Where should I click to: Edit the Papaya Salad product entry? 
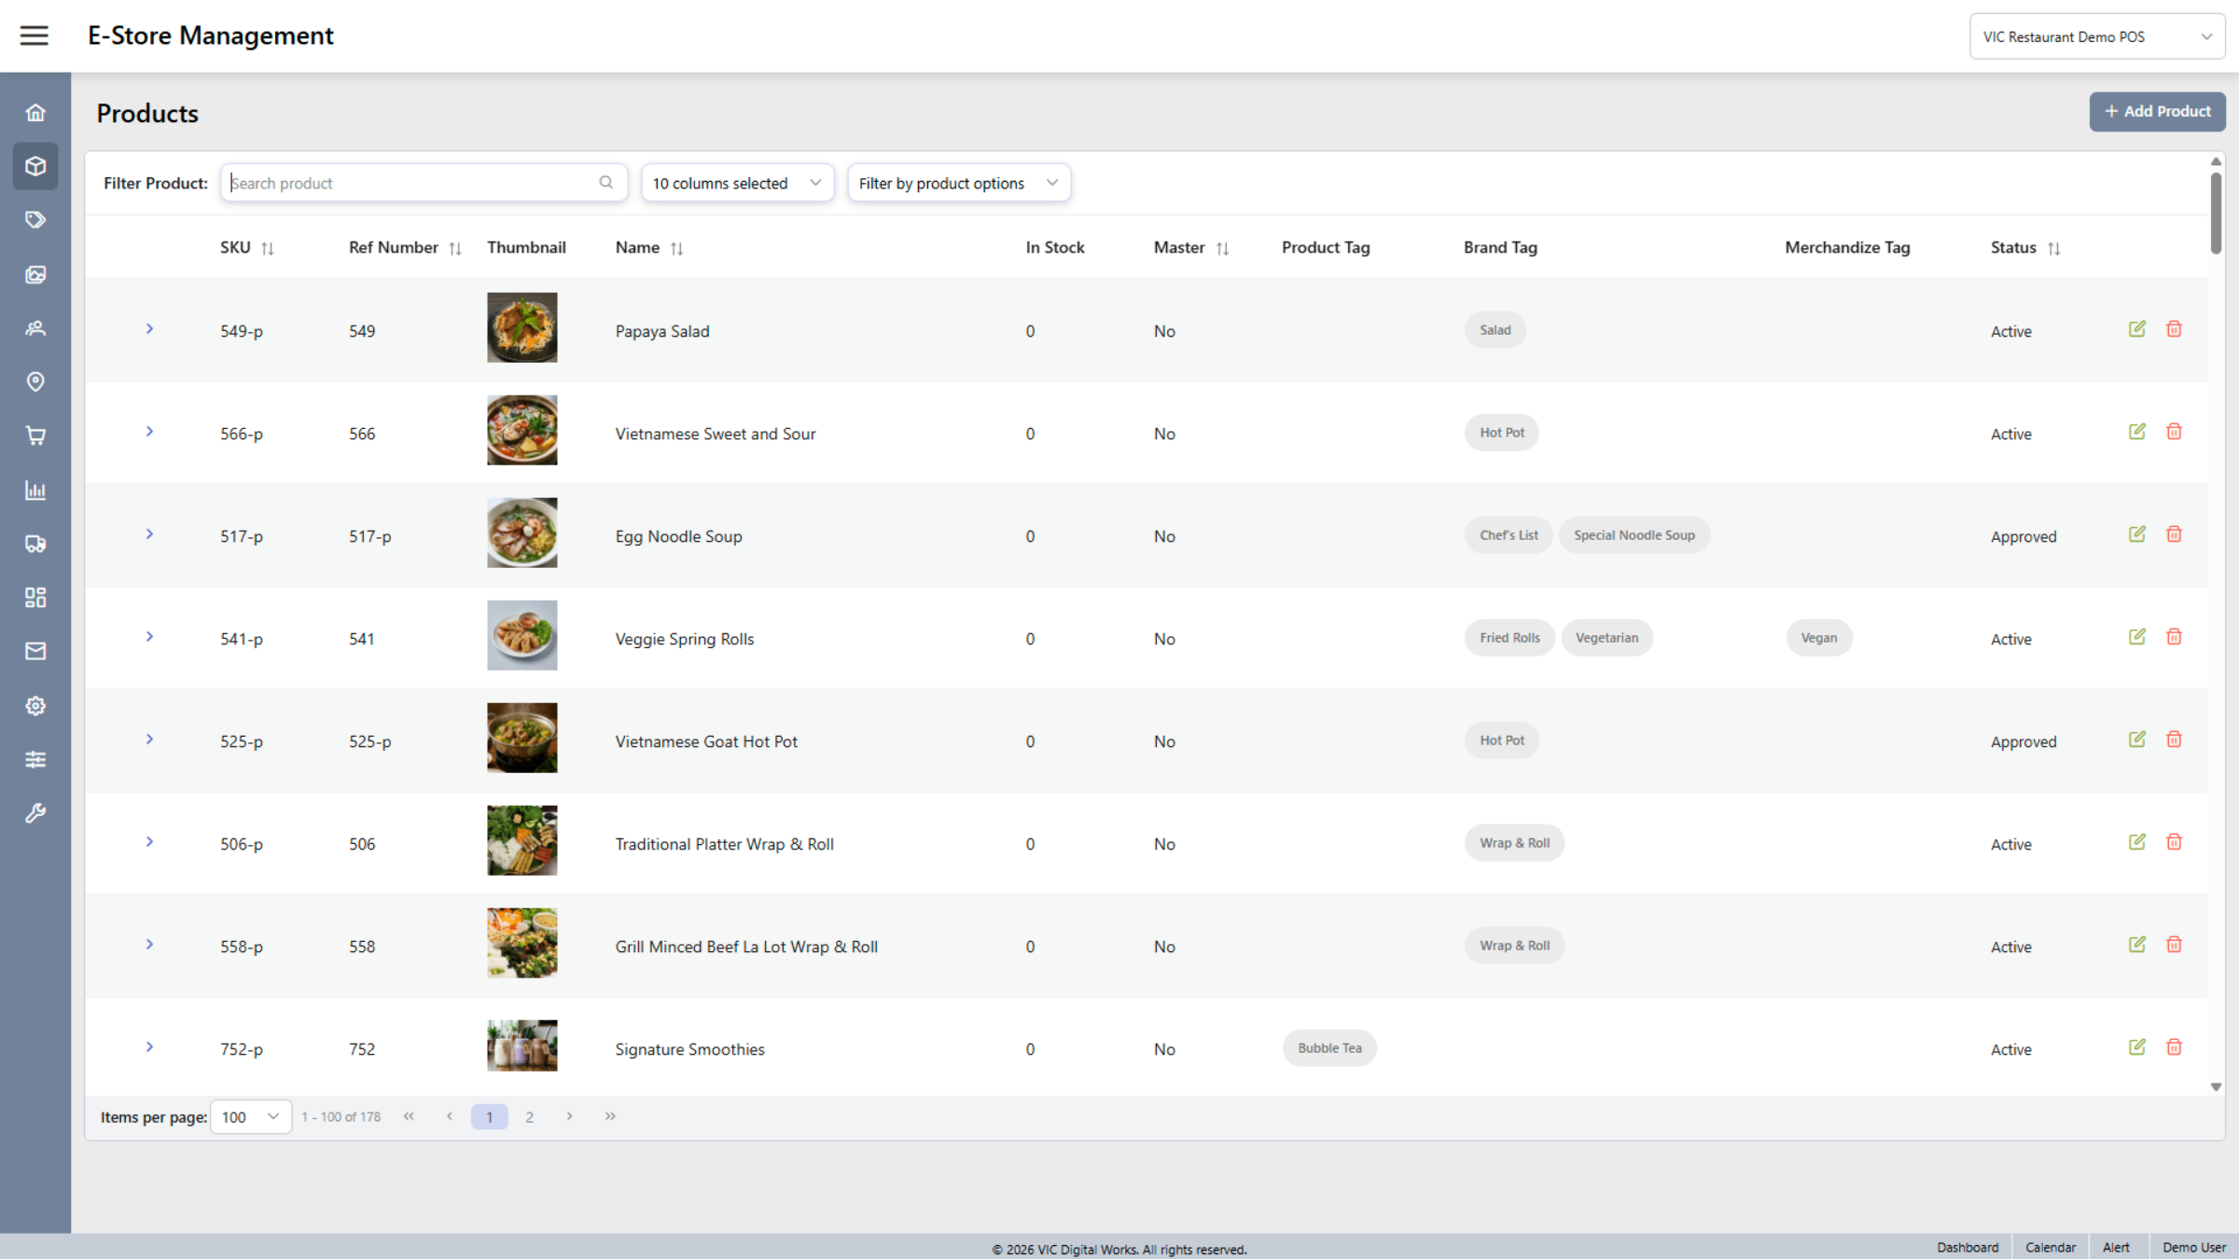pos(2136,328)
